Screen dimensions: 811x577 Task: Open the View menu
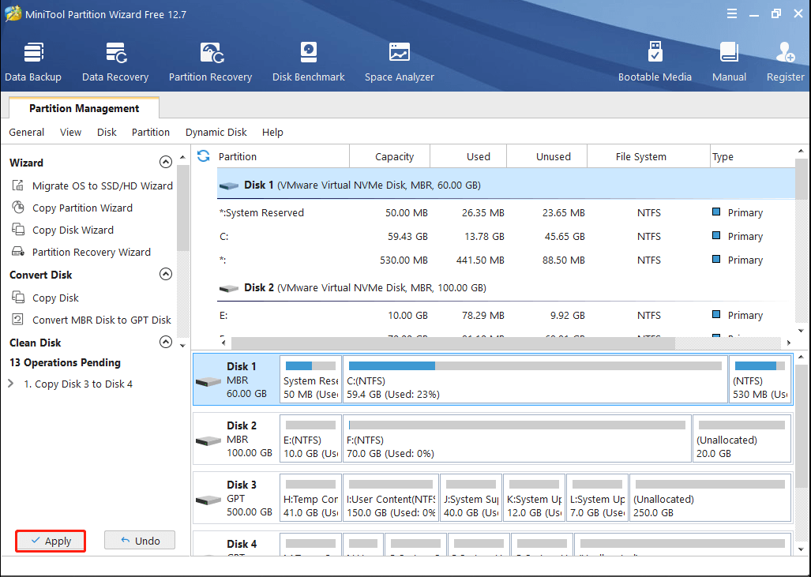(x=70, y=133)
